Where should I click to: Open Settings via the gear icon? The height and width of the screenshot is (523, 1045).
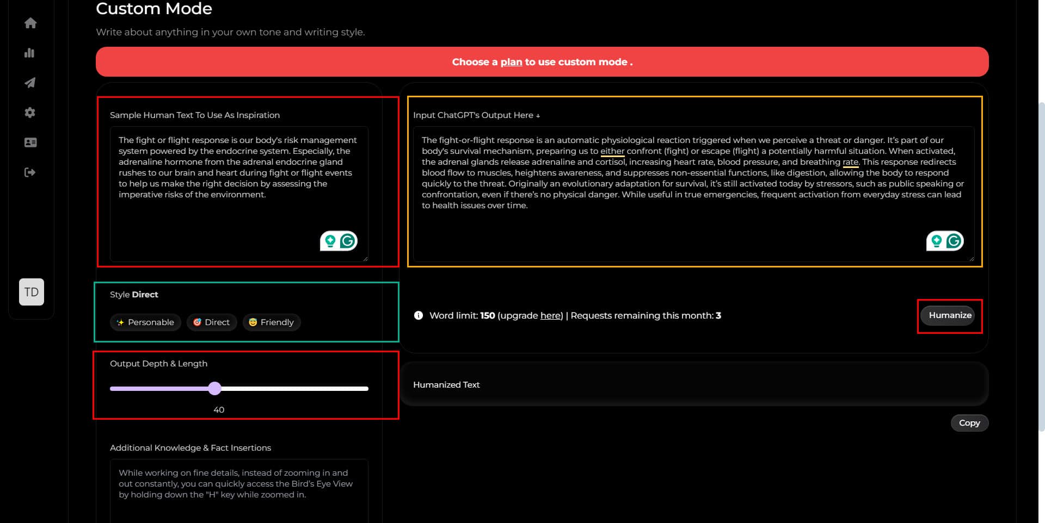30,113
